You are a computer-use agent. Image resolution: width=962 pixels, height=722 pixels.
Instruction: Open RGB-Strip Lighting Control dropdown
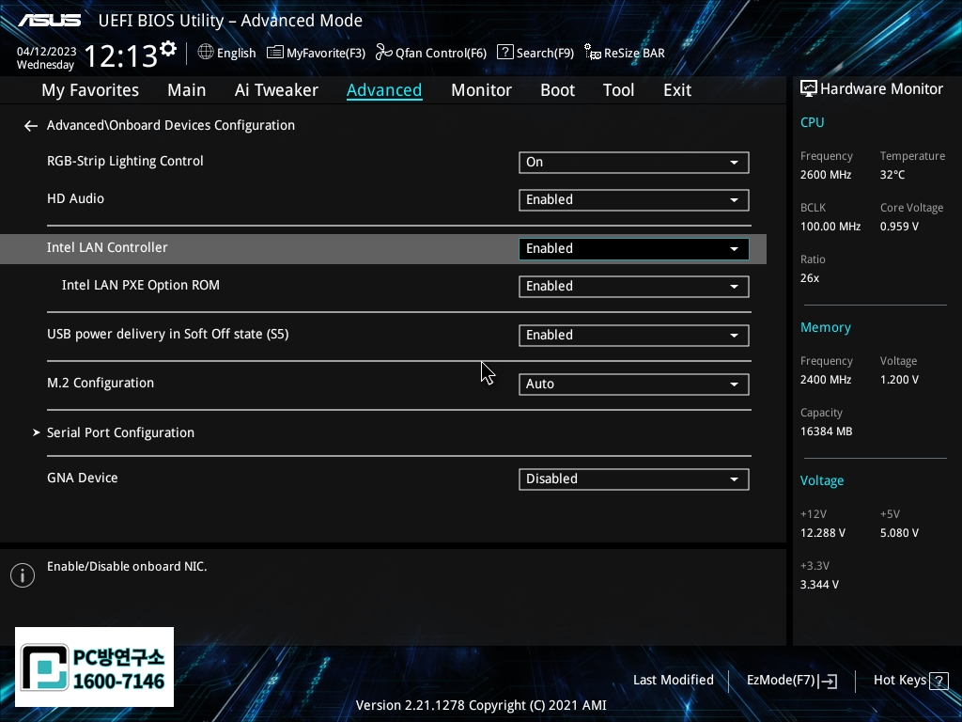point(634,162)
